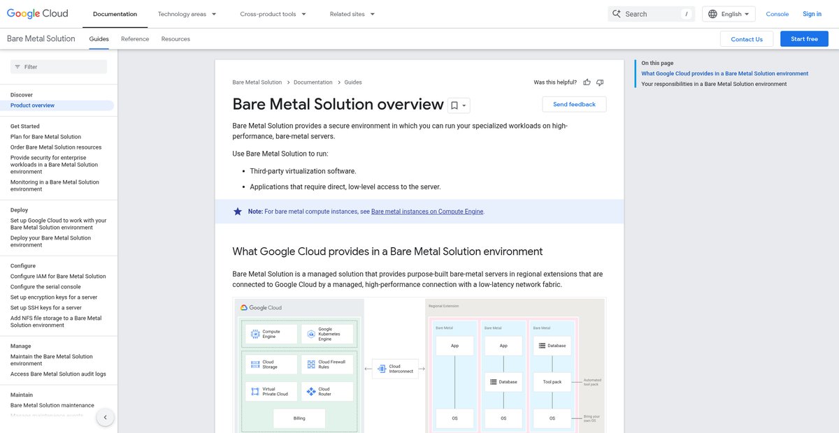Viewport: 839px width, 433px height.
Task: Collapse the sidebar with the chevron button
Action: point(105,418)
